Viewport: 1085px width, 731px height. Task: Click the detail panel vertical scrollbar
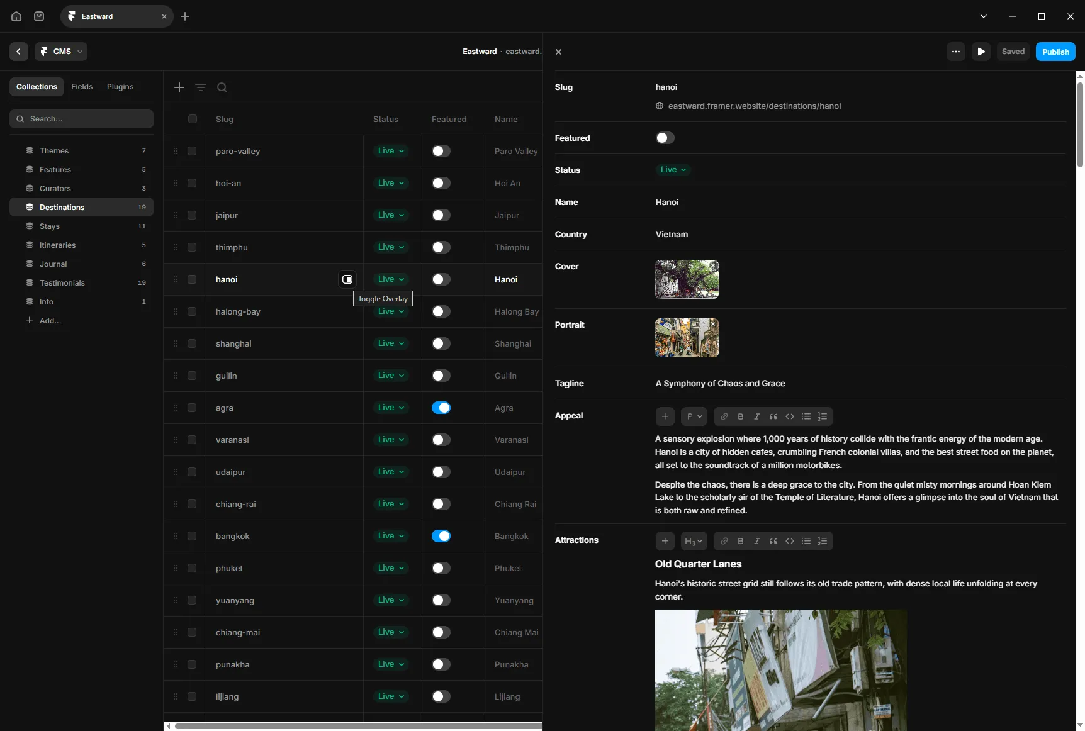pos(1080,125)
